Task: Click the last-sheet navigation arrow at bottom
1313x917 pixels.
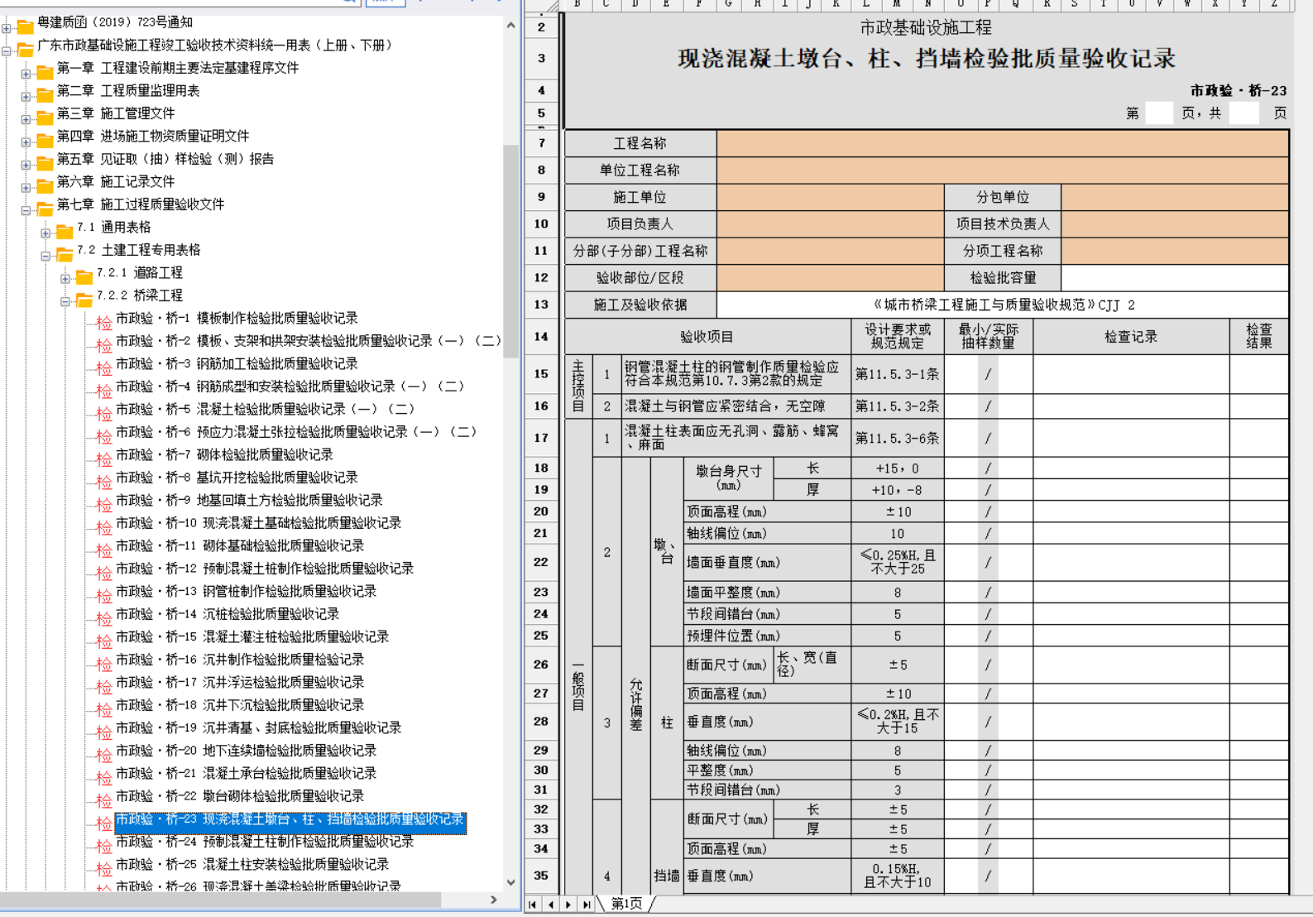Action: tap(587, 905)
